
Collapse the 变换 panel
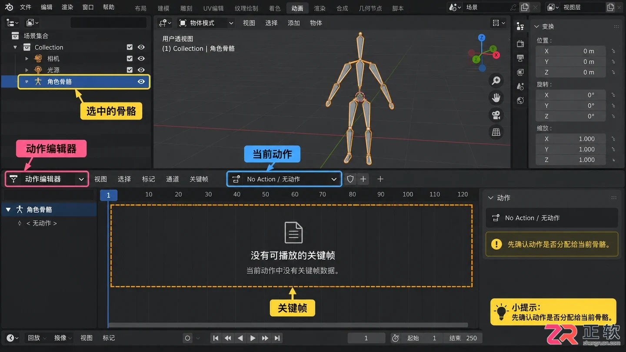click(537, 27)
